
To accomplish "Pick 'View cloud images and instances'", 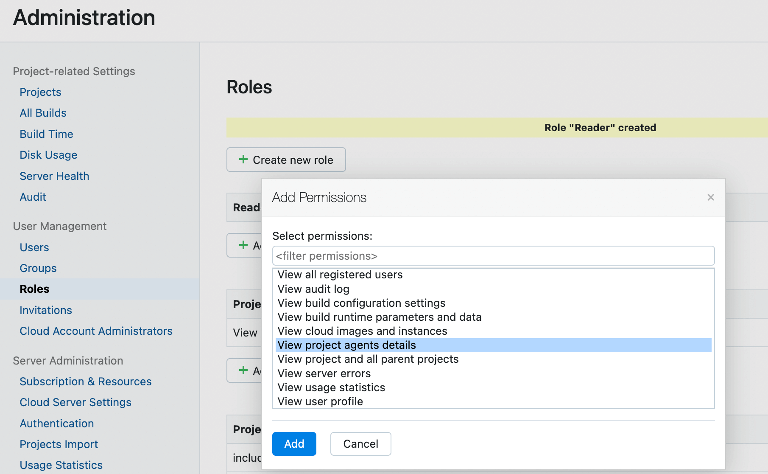I will (362, 331).
